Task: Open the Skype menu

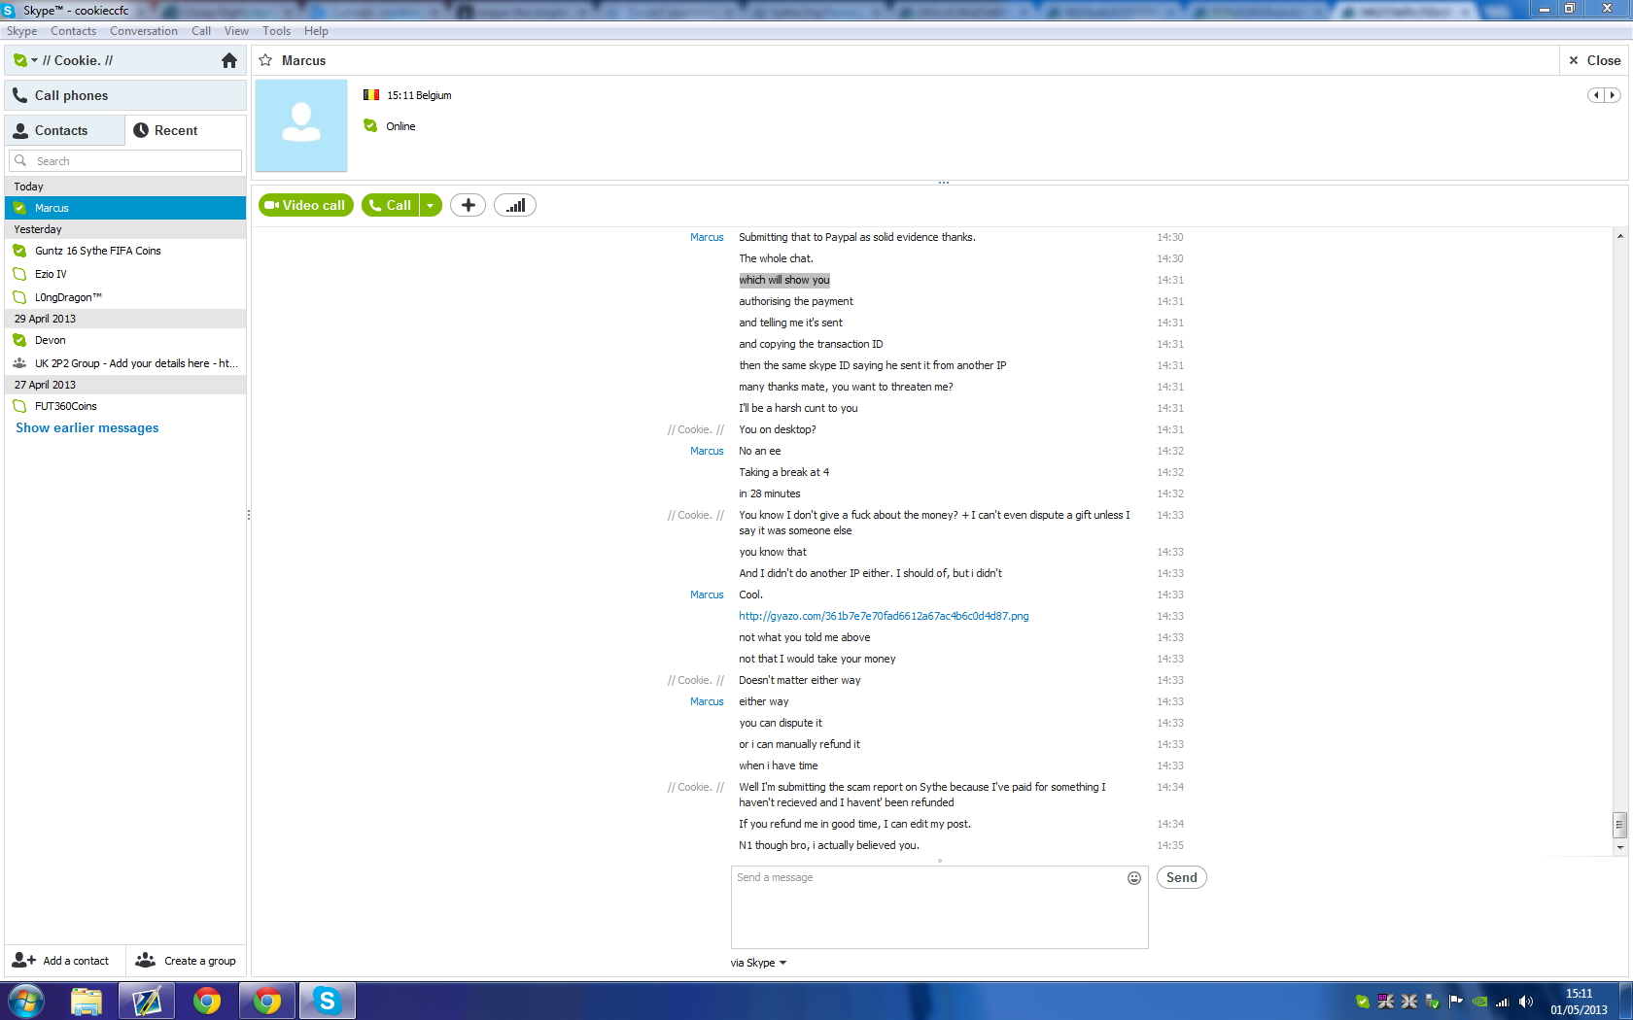Action: coord(21,31)
